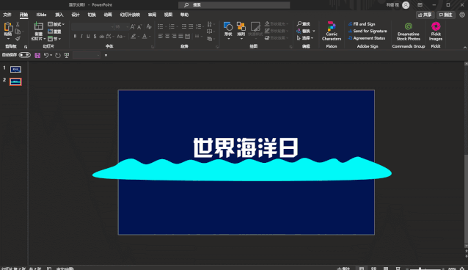Expand the Section dropdown
Image resolution: width=468 pixels, height=270 pixels.
[x=54, y=39]
